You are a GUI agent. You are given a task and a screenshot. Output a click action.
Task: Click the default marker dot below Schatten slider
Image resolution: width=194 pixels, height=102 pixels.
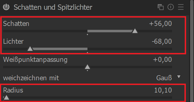[x=87, y=35]
